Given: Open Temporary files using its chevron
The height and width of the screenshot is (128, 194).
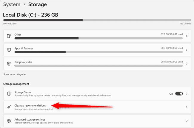Looking at the screenshot, I should click(x=187, y=64).
